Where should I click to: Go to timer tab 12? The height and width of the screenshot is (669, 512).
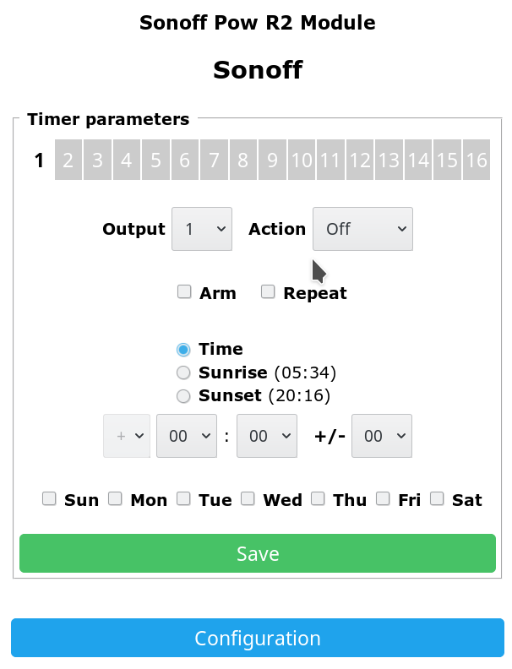coord(360,160)
